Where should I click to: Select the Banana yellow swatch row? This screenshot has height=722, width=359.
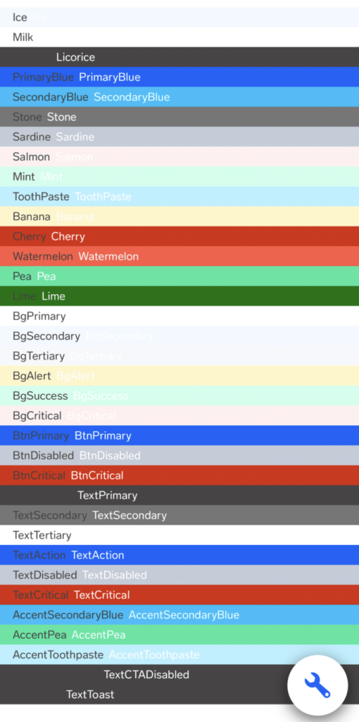coord(179,216)
